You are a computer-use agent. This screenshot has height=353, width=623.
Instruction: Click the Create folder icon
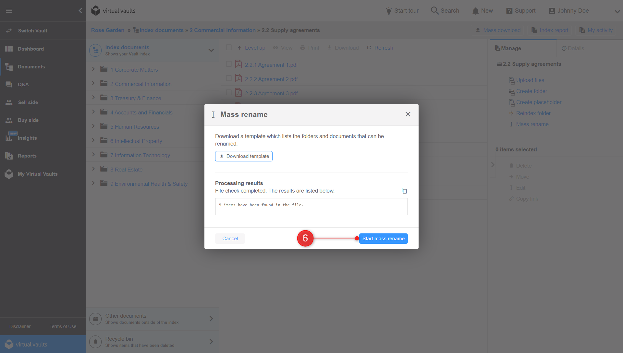point(512,91)
